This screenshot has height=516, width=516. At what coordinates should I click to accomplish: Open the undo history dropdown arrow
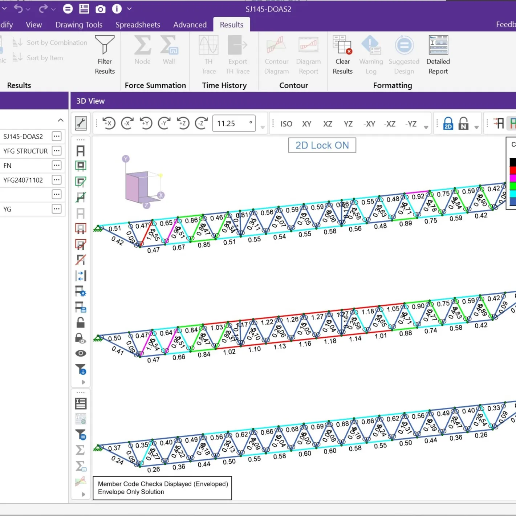coord(28,9)
